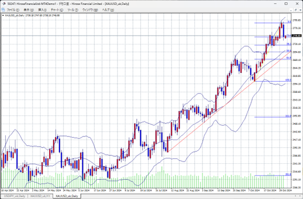Click the 2492.85 price axis label

tap(297, 116)
